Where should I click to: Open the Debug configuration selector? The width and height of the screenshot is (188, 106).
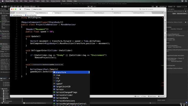pos(27,9)
